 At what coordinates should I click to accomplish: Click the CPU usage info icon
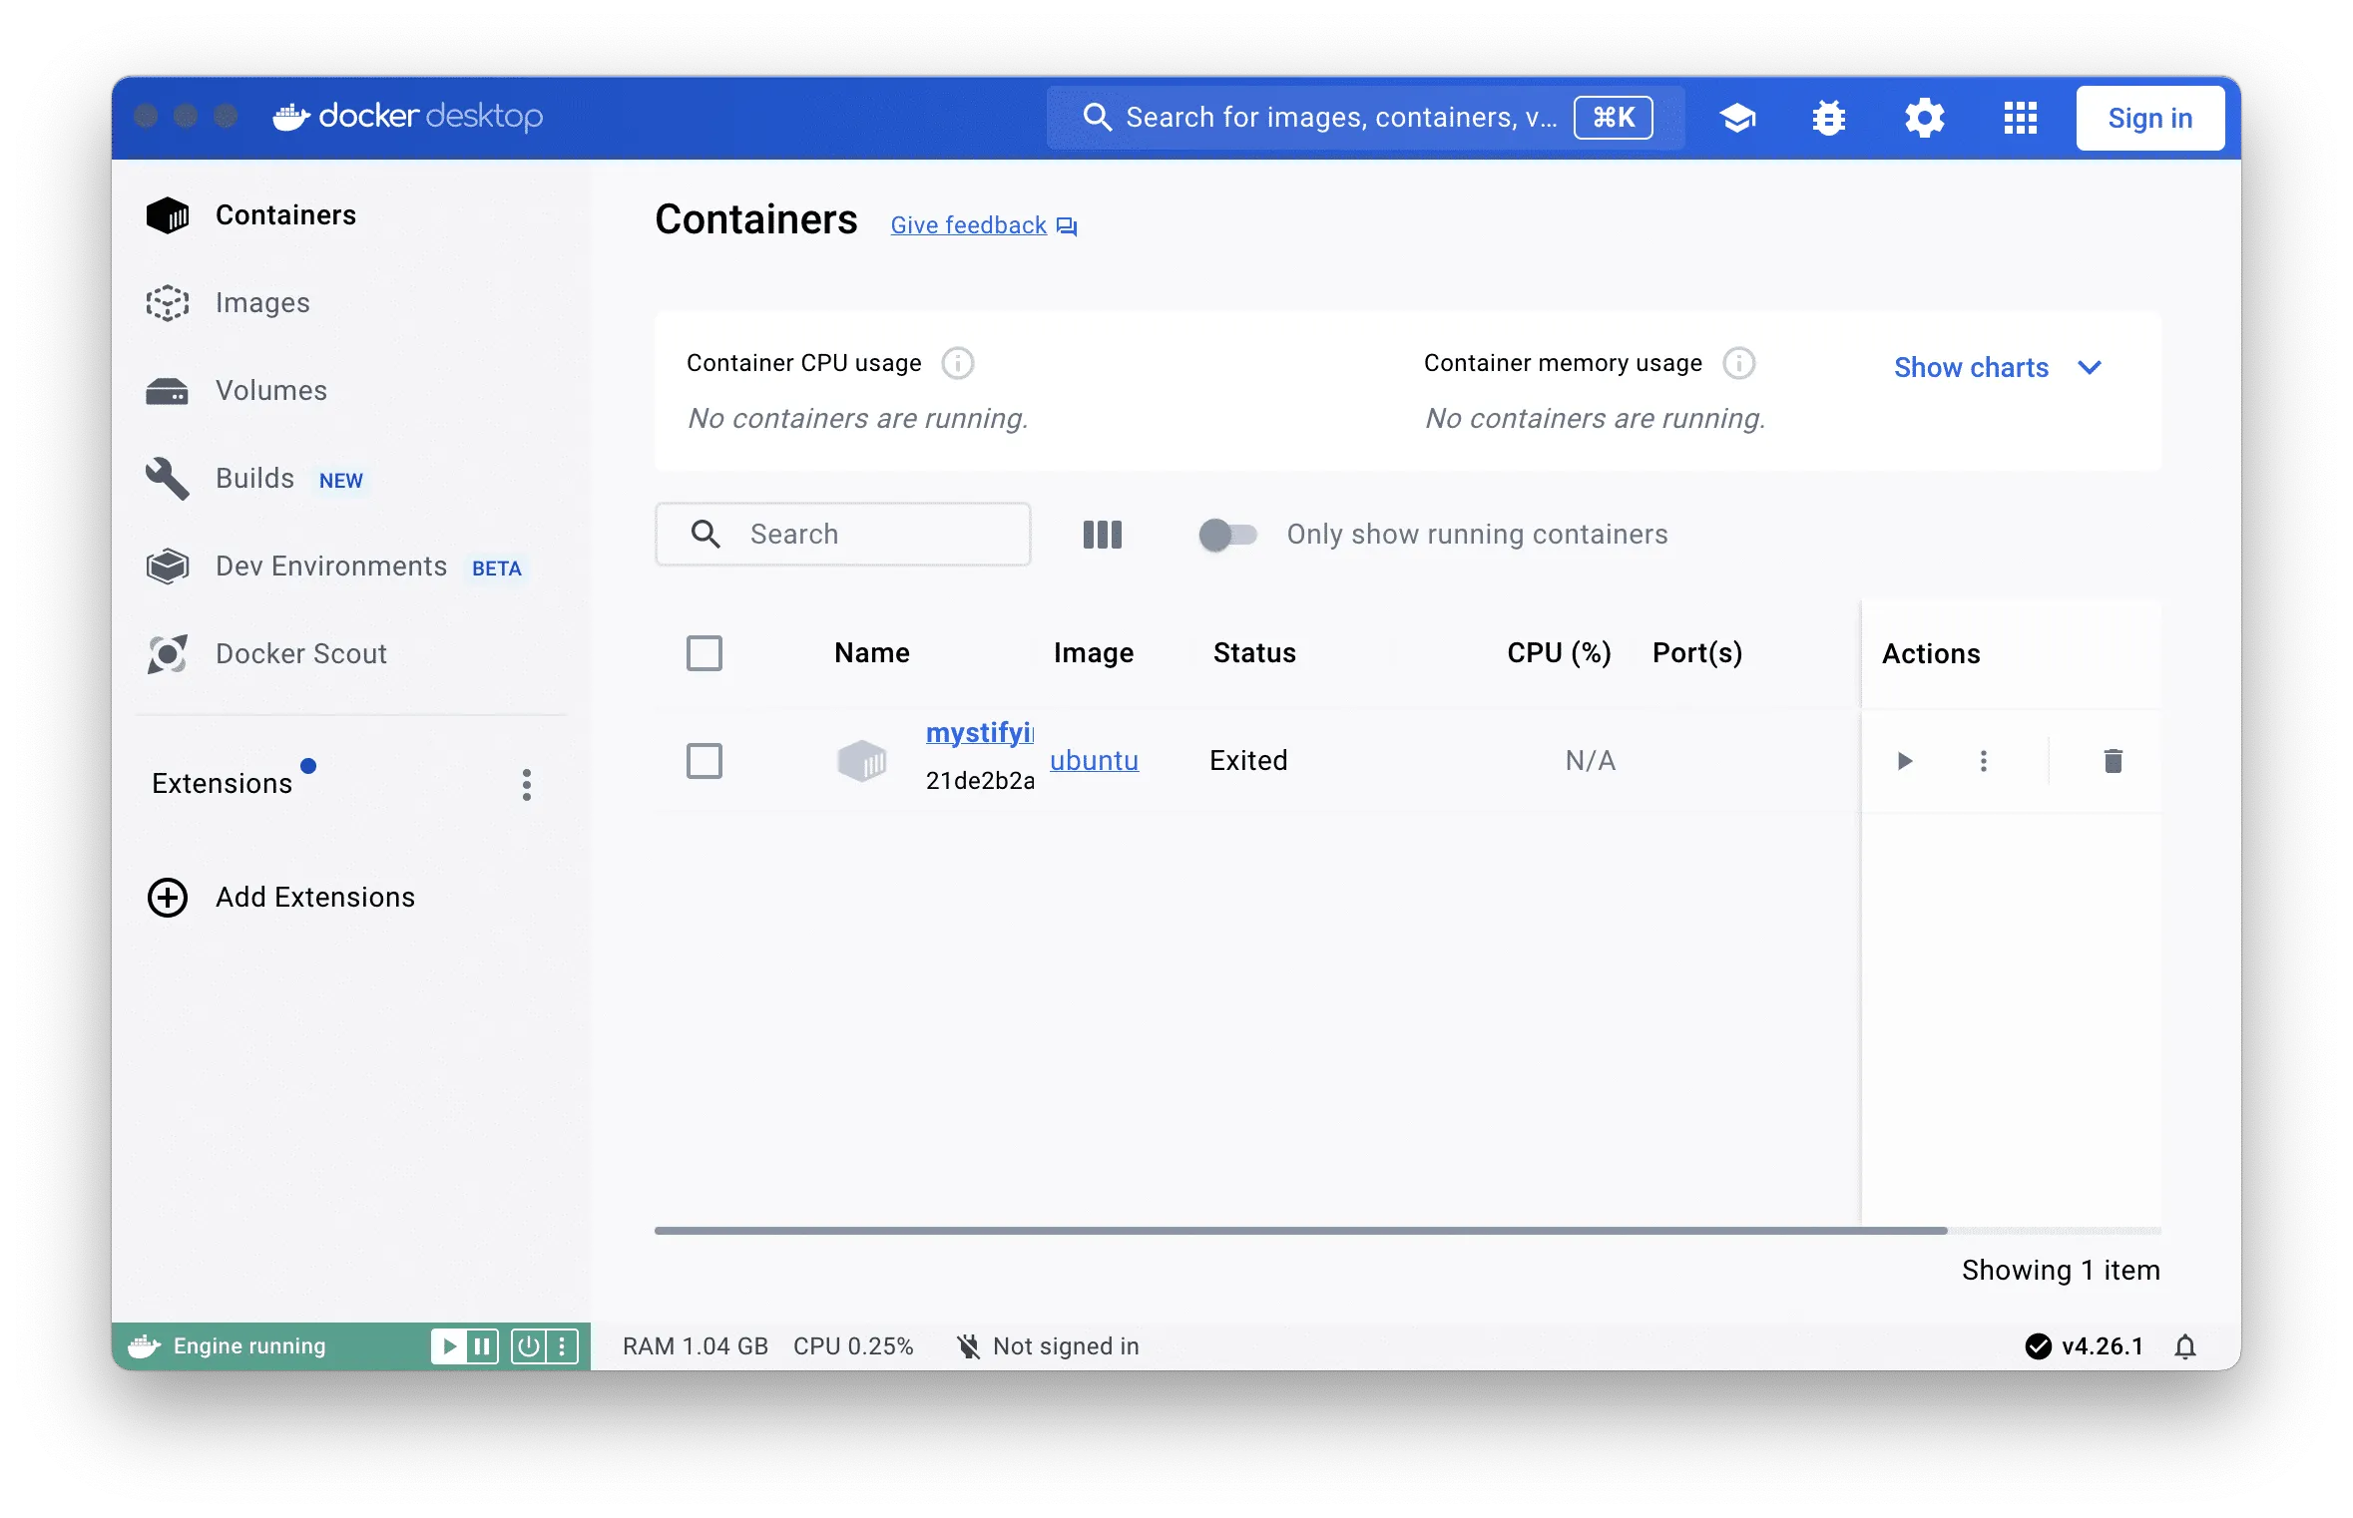(957, 363)
